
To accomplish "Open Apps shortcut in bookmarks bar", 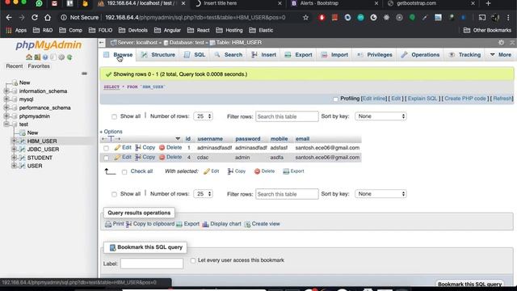I will click(x=16, y=31).
